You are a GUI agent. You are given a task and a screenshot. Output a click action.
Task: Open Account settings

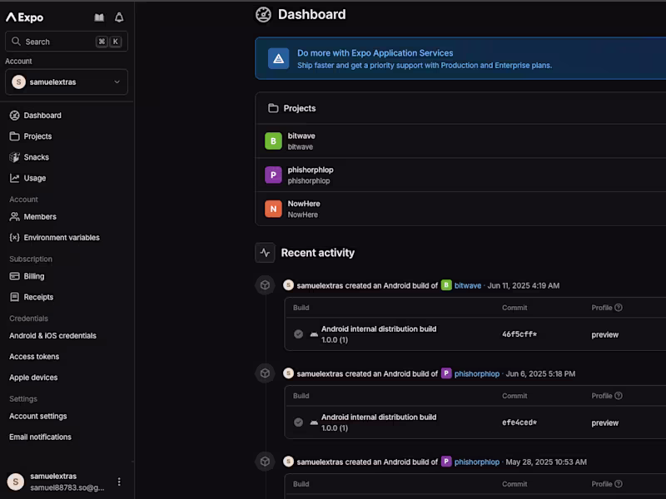(37, 417)
